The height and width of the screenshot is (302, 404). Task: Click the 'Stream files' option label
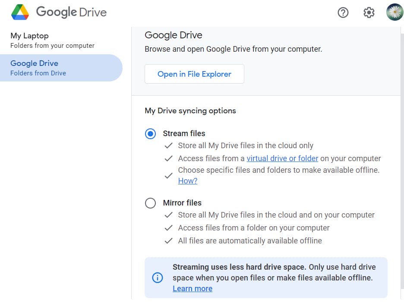184,134
